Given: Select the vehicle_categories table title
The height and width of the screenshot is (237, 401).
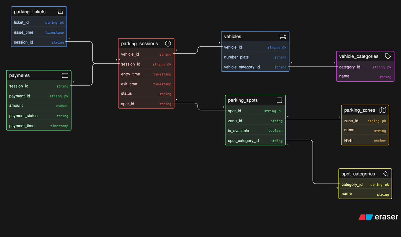Looking at the screenshot, I should [359, 56].
